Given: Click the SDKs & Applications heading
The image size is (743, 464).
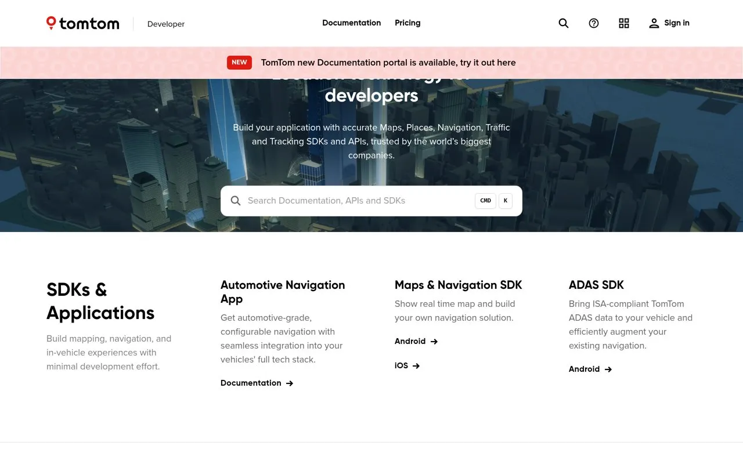Looking at the screenshot, I should point(100,301).
